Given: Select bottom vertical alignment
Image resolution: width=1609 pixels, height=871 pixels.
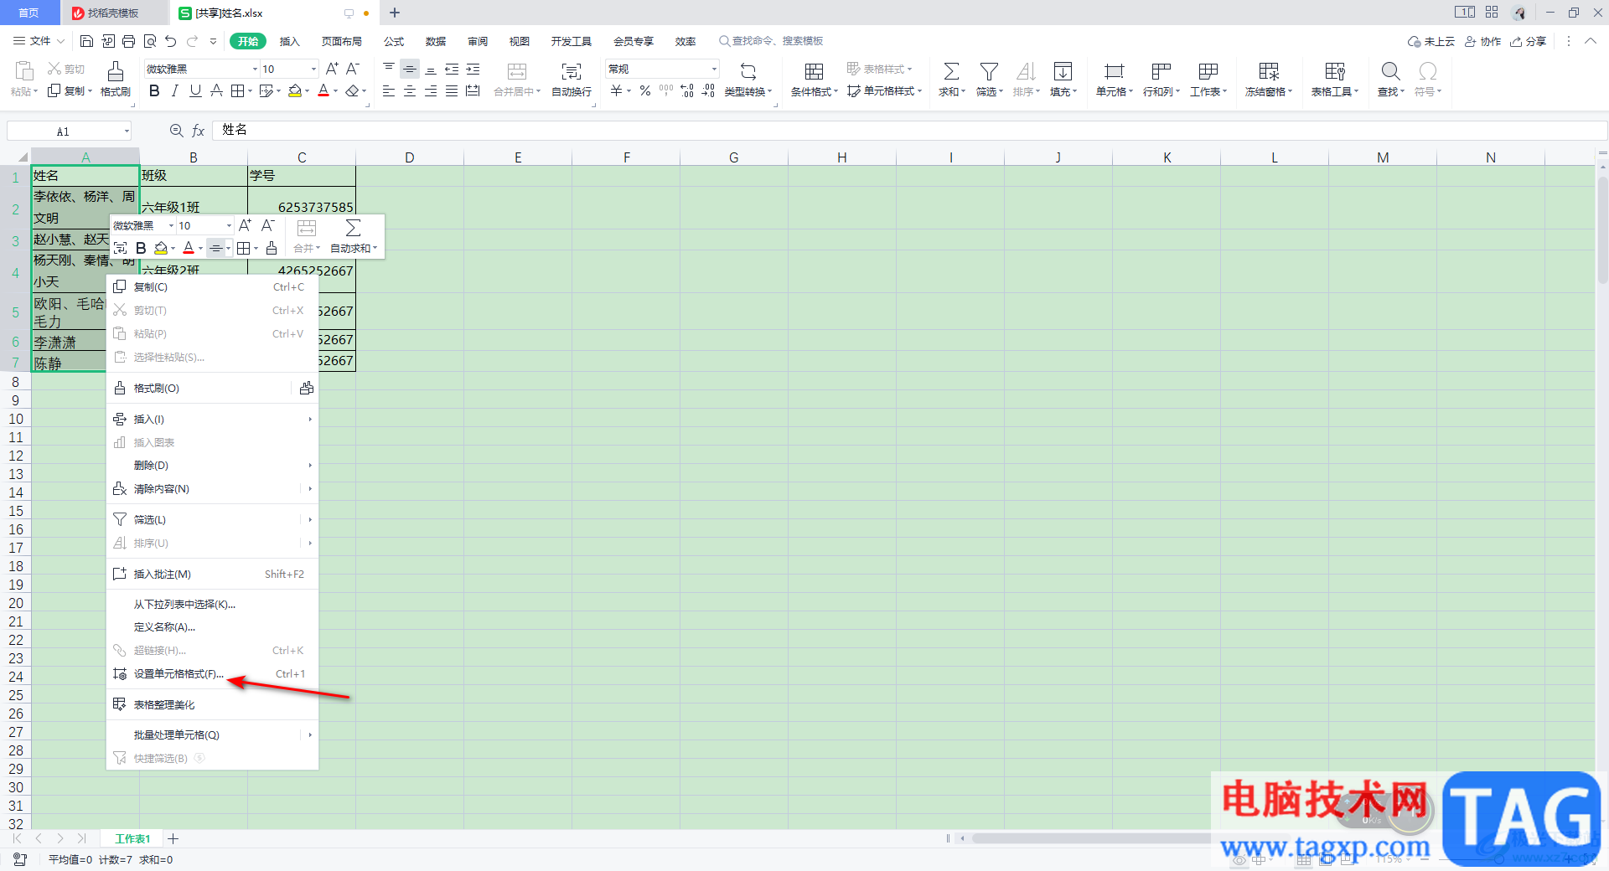Looking at the screenshot, I should pyautogui.click(x=431, y=69).
